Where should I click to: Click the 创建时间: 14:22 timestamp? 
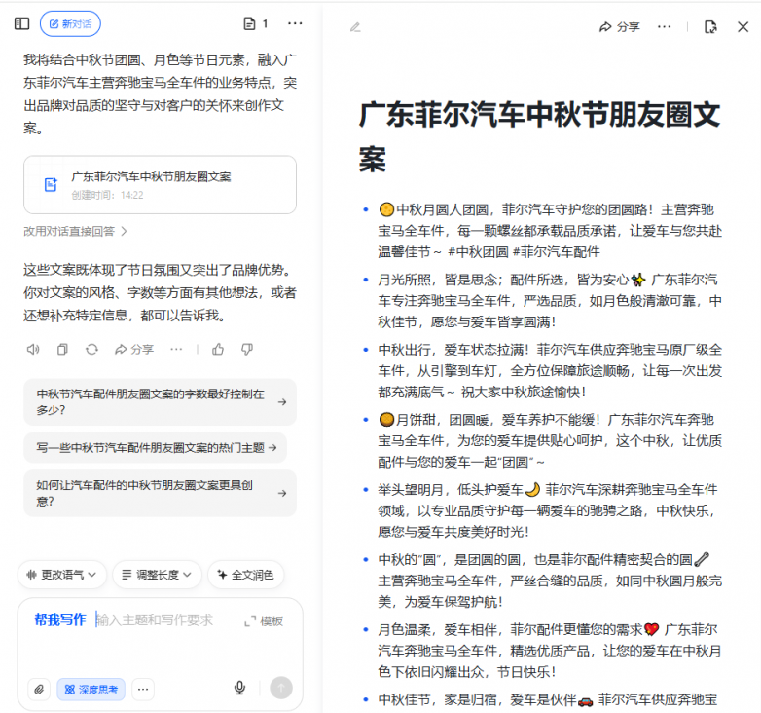click(107, 195)
